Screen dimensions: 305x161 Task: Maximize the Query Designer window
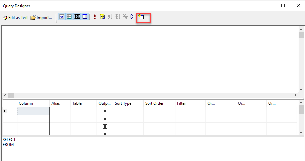[283, 6]
